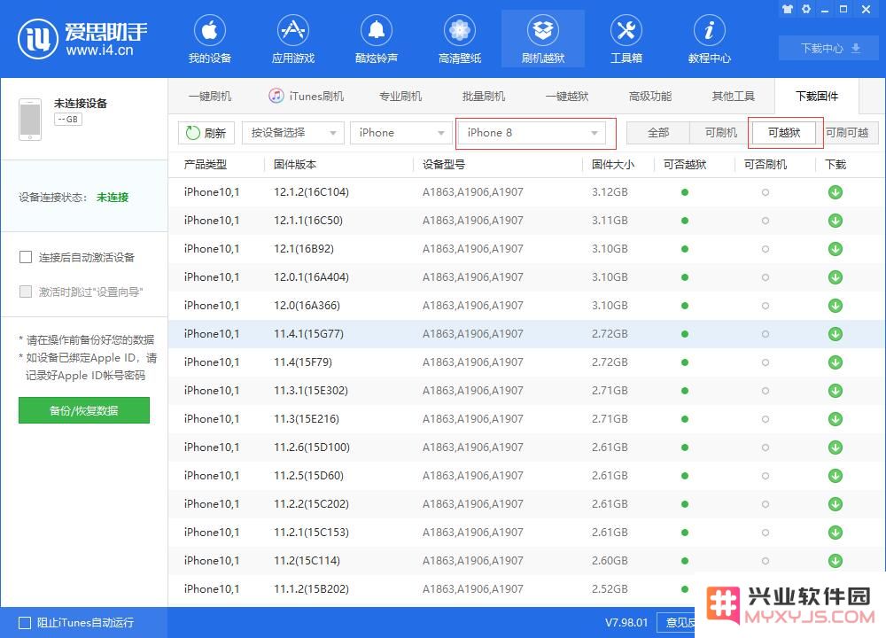Download firmware 11.2.1(15C153)
The height and width of the screenshot is (638, 886).
[x=835, y=533]
